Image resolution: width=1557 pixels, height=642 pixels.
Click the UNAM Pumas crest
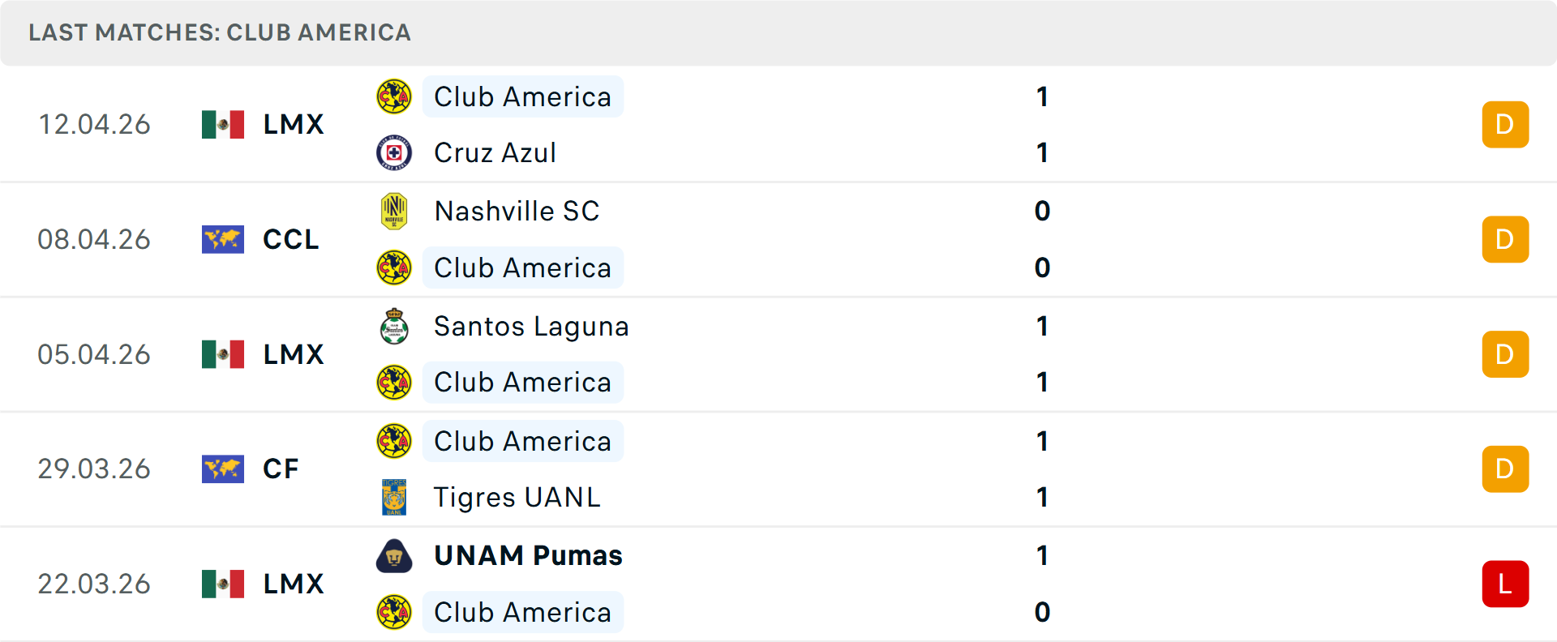click(394, 556)
